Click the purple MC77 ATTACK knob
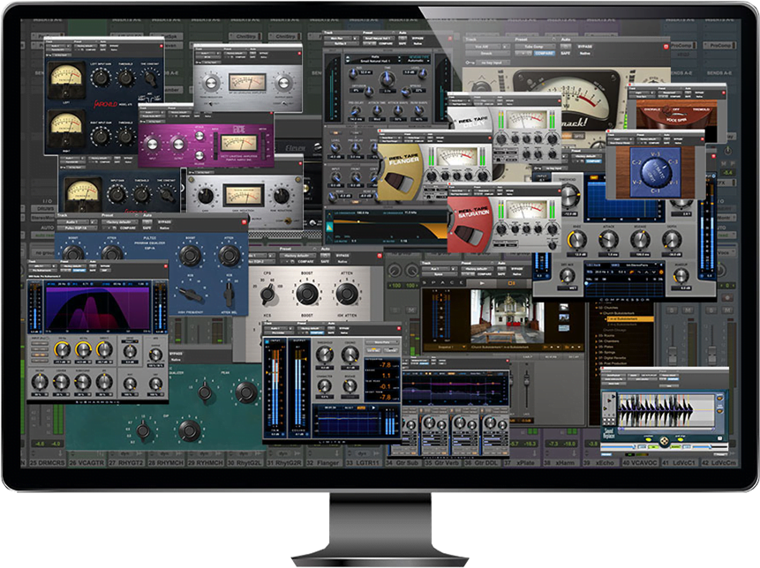 tap(199, 136)
